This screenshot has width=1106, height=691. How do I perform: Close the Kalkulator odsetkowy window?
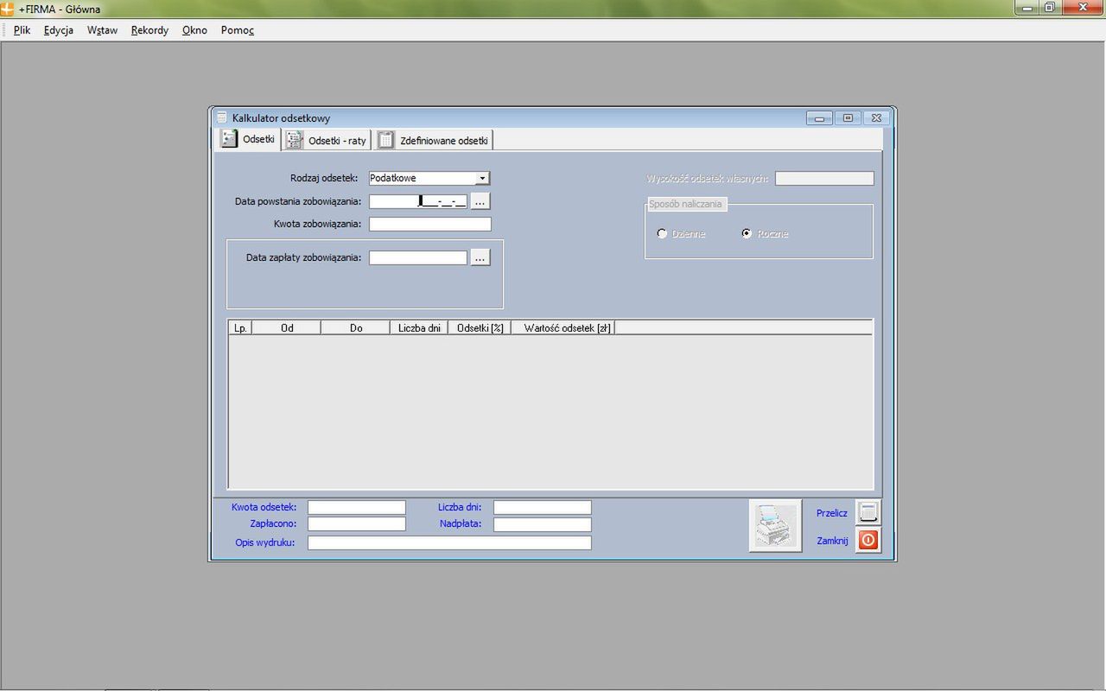pyautogui.click(x=876, y=118)
